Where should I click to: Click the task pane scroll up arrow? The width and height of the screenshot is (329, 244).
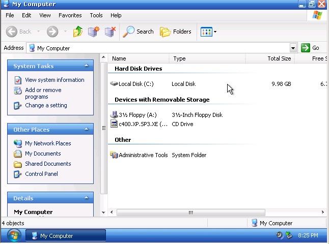103,57
